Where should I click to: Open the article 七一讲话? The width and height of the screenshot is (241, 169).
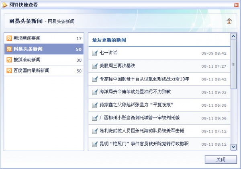(x=159, y=53)
